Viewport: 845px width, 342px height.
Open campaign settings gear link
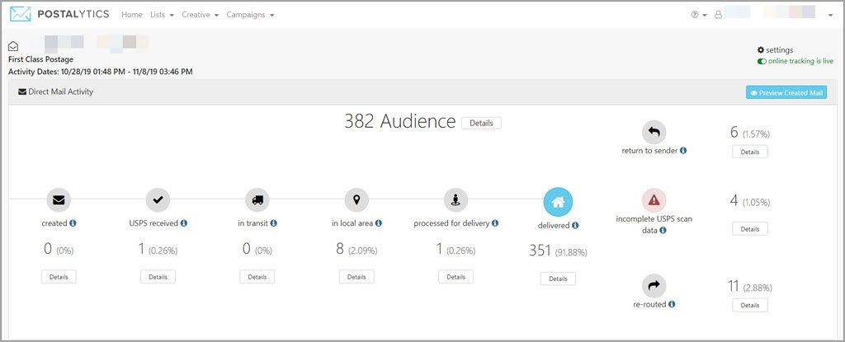point(775,50)
